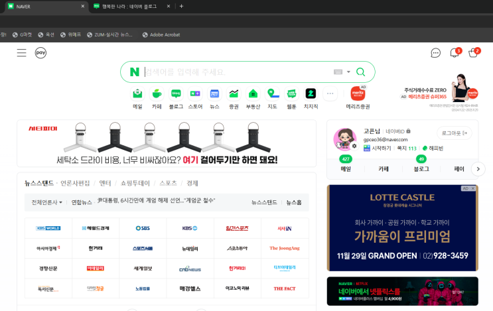Open the 지도 shortcut icon
Viewport: 493px width, 311px height.
tap(272, 93)
